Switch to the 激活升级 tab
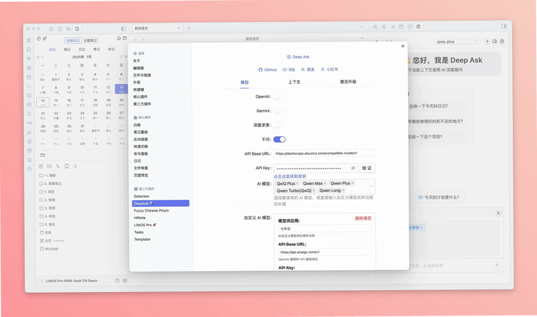 pyautogui.click(x=348, y=81)
